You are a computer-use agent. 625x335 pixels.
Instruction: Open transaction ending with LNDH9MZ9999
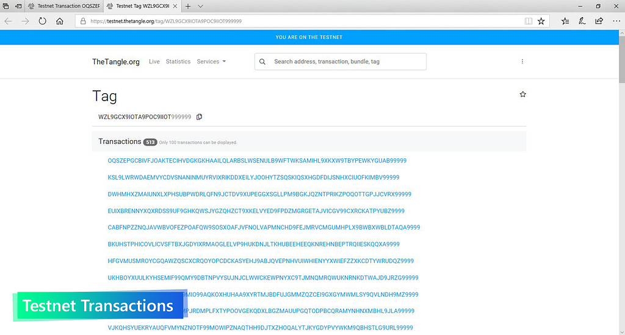point(301,294)
